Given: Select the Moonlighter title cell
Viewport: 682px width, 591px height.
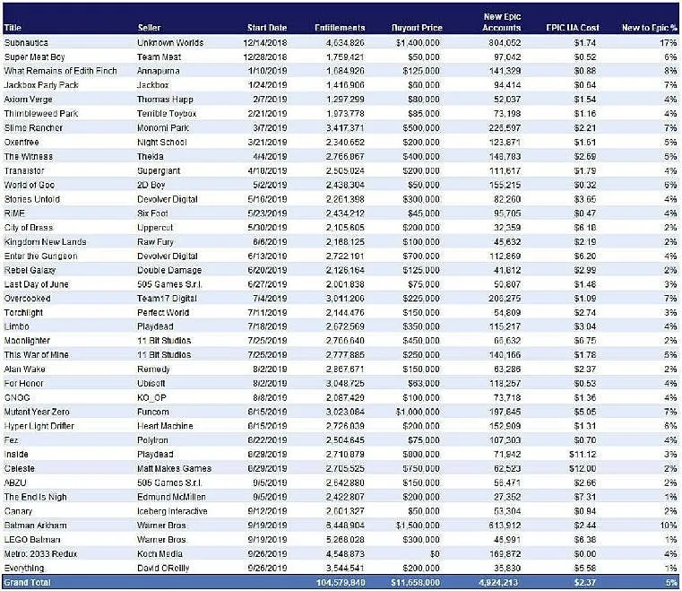Looking at the screenshot, I should pyautogui.click(x=27, y=341).
